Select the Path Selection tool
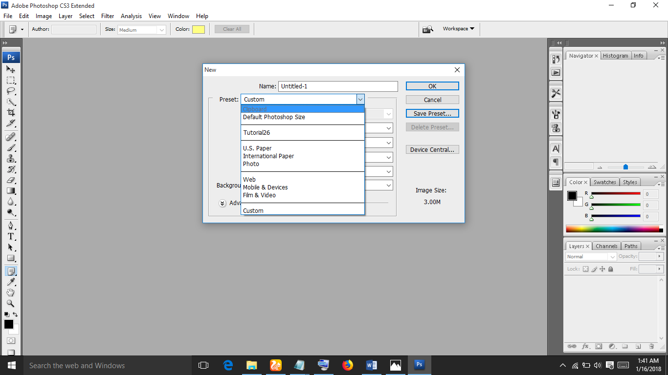This screenshot has height=375, width=668. tap(11, 247)
